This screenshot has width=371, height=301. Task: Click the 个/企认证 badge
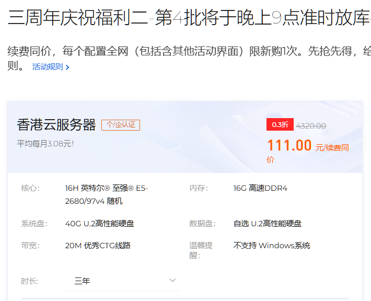121,125
